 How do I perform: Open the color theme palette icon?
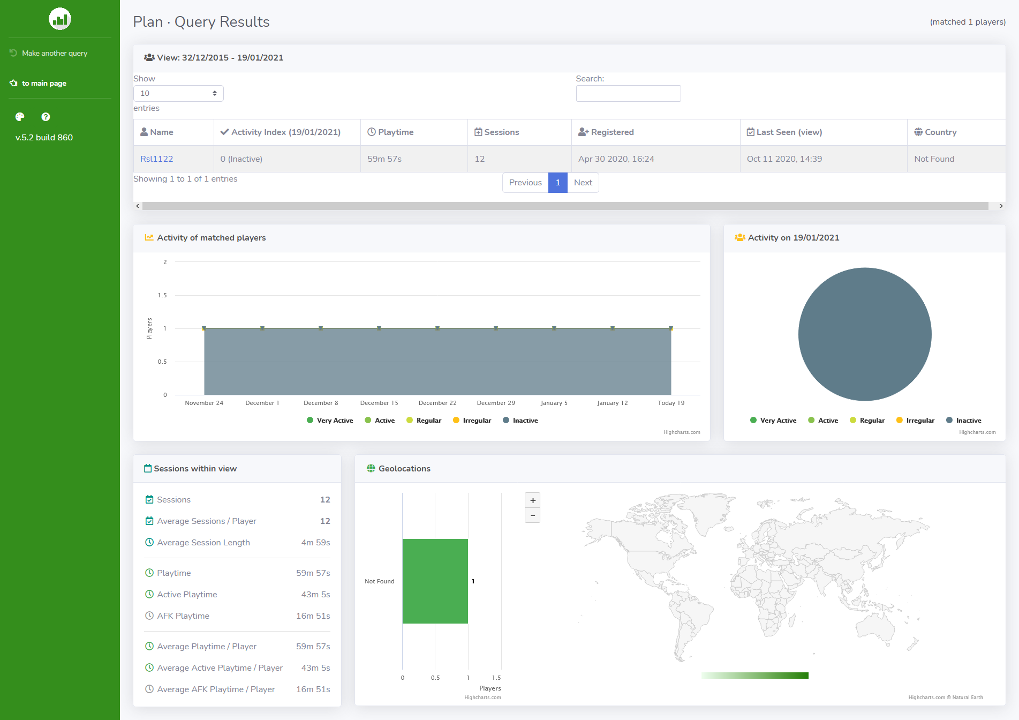click(20, 117)
